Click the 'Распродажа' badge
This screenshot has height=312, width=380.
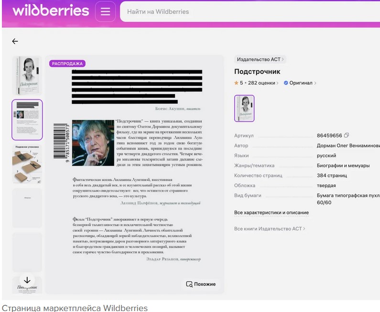(x=67, y=64)
